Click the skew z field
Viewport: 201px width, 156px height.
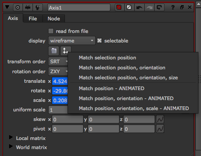139,119
